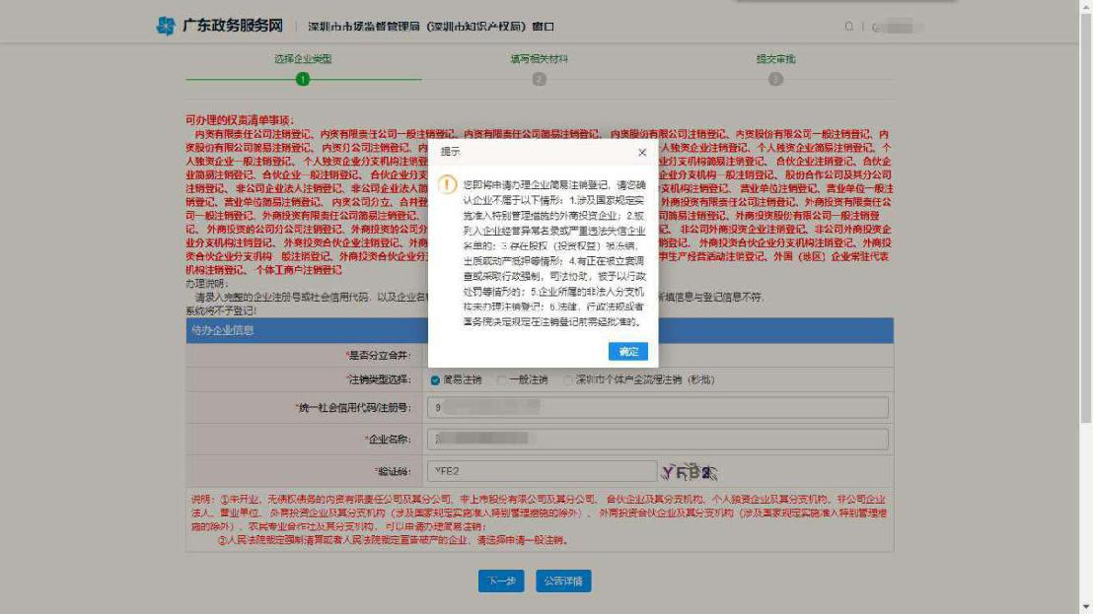Click the 验证码 text input field
The width and height of the screenshot is (1093, 614).
(543, 471)
